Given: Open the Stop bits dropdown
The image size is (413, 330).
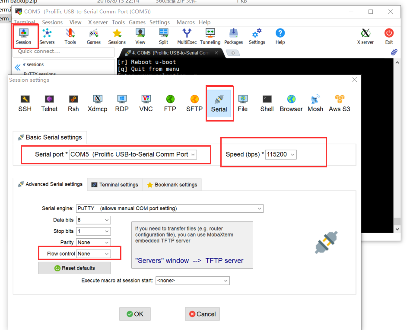Looking at the screenshot, I should click(93, 231).
